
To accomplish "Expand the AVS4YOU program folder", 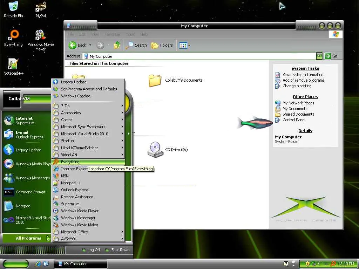I will (88, 239).
